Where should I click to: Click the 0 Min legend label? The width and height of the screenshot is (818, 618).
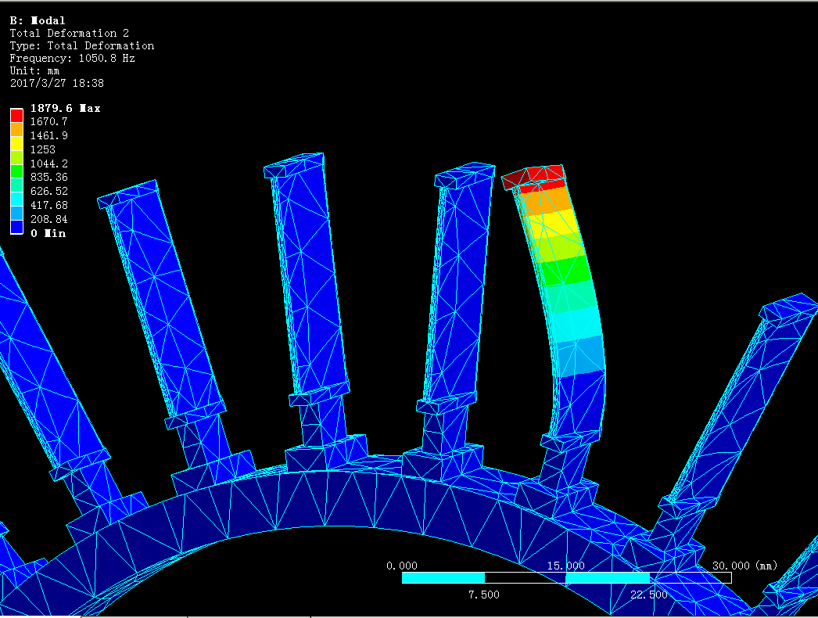(x=48, y=233)
